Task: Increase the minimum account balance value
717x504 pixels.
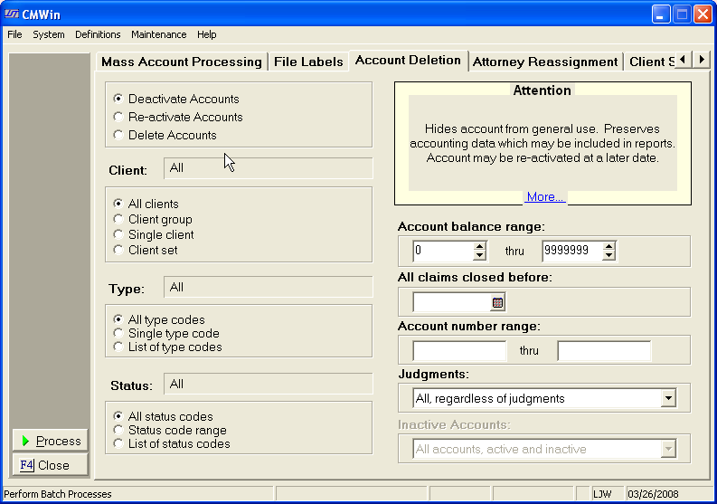Action: 479,246
